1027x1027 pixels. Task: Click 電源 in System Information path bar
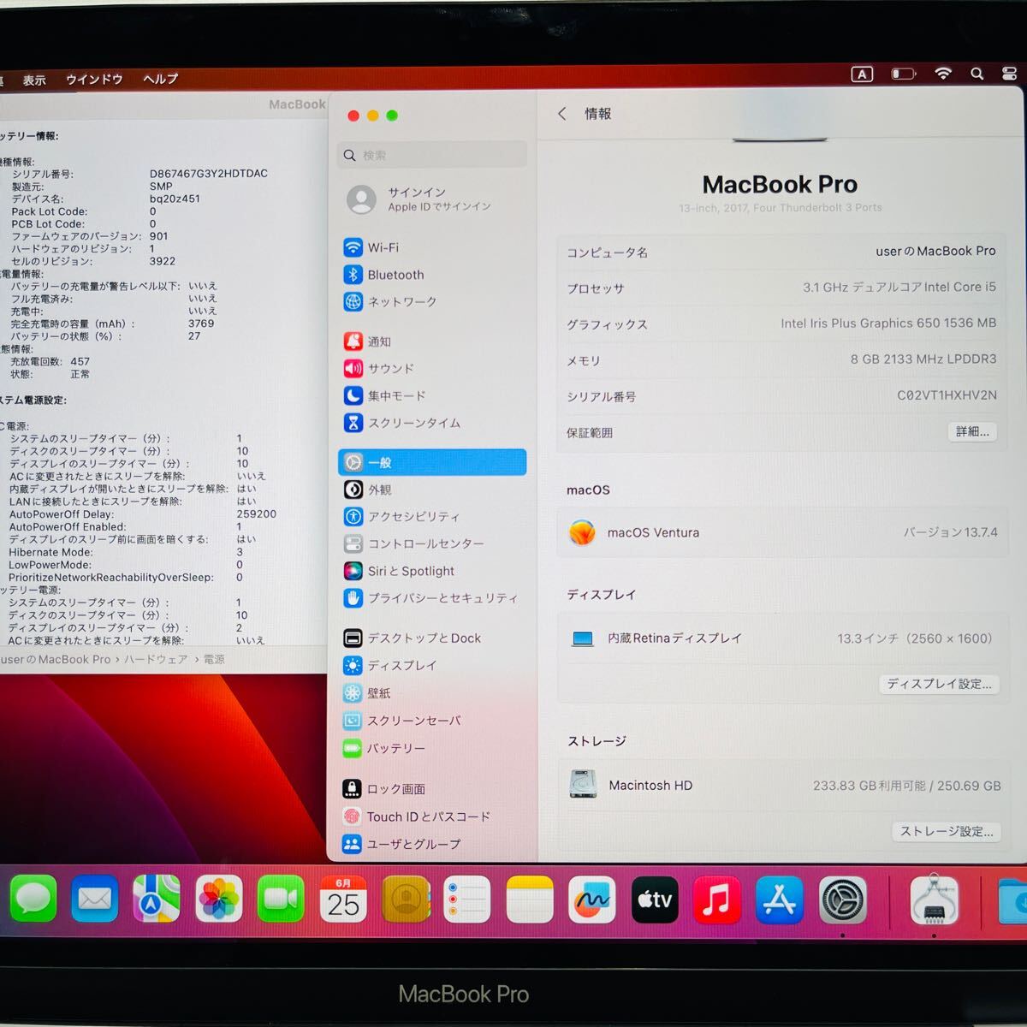click(x=214, y=659)
